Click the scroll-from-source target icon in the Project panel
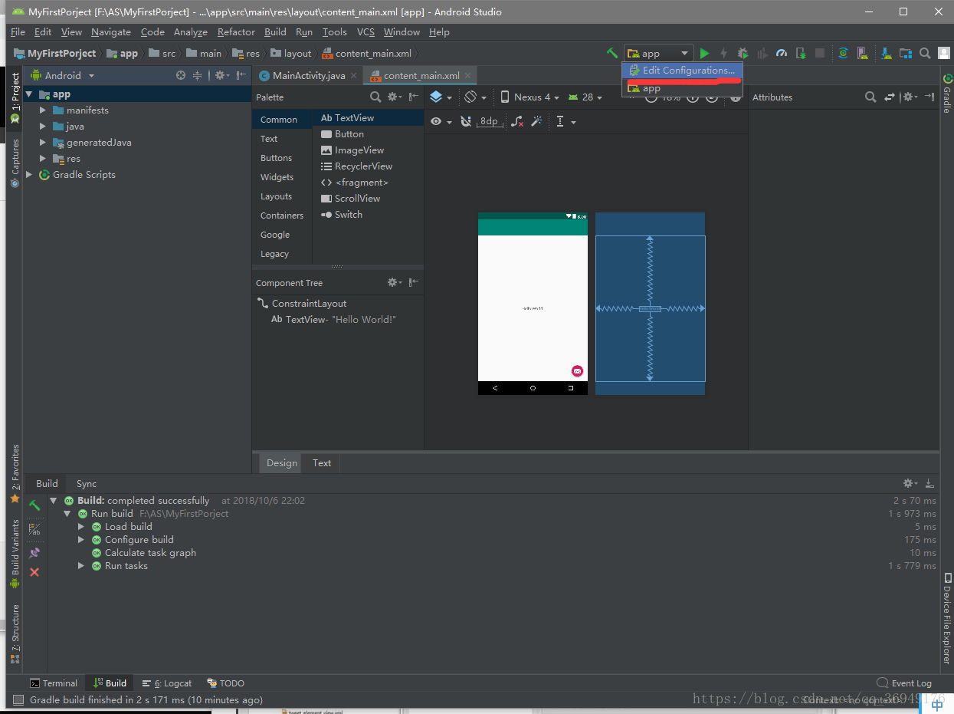This screenshot has width=954, height=714. pos(181,75)
